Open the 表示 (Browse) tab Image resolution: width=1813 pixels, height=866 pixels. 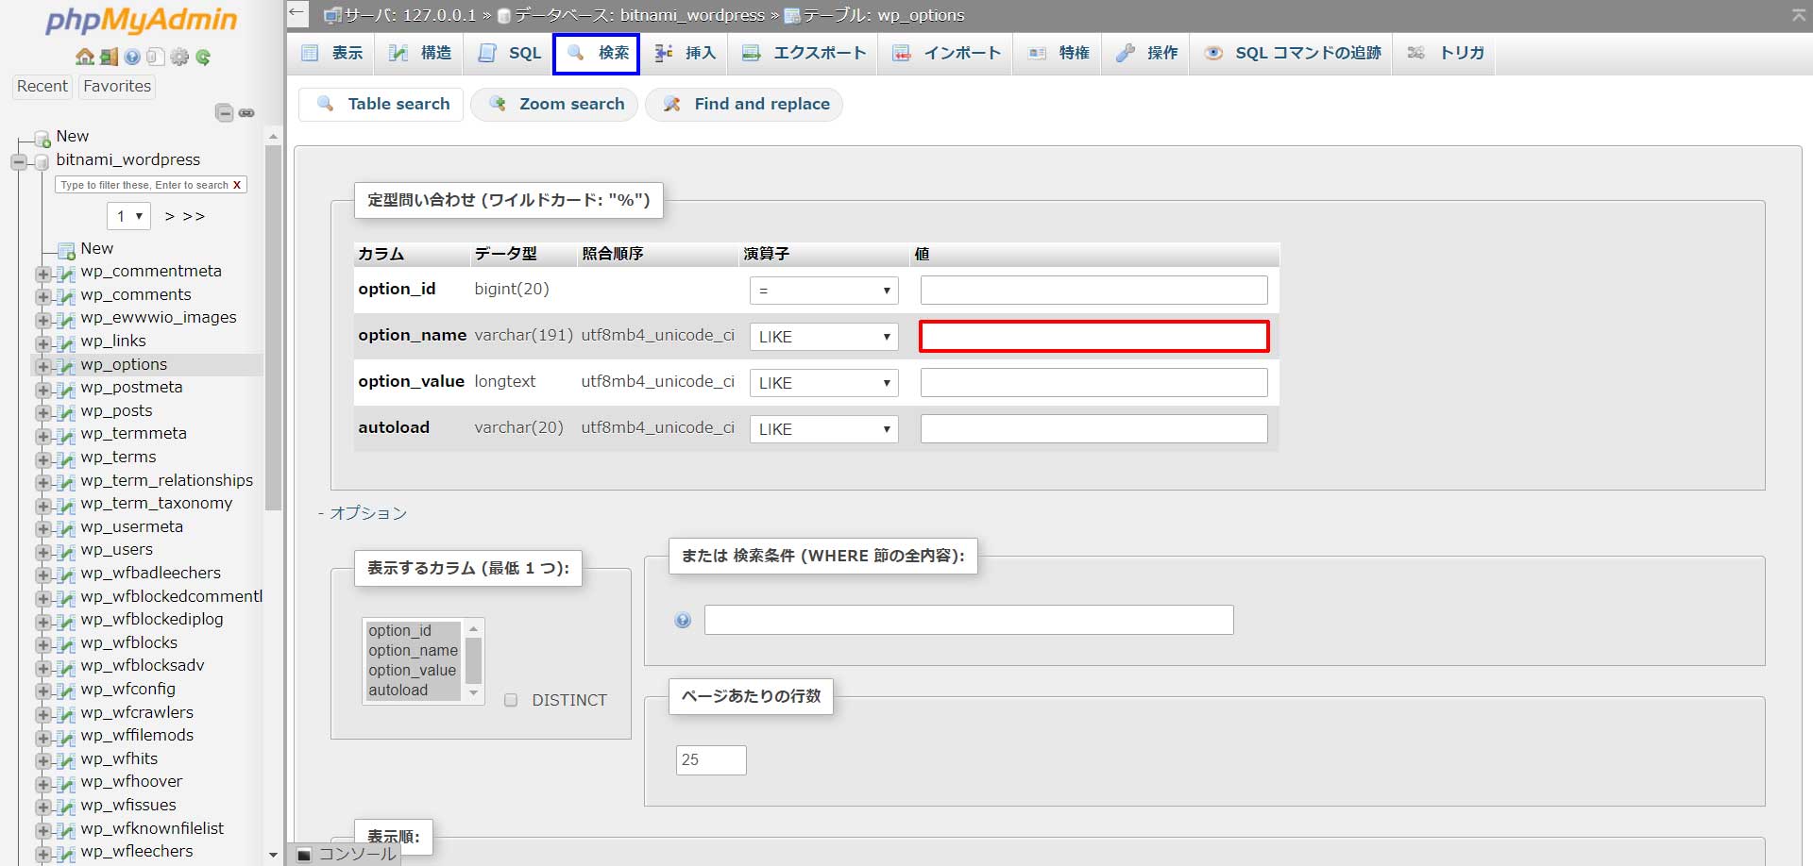click(x=331, y=53)
